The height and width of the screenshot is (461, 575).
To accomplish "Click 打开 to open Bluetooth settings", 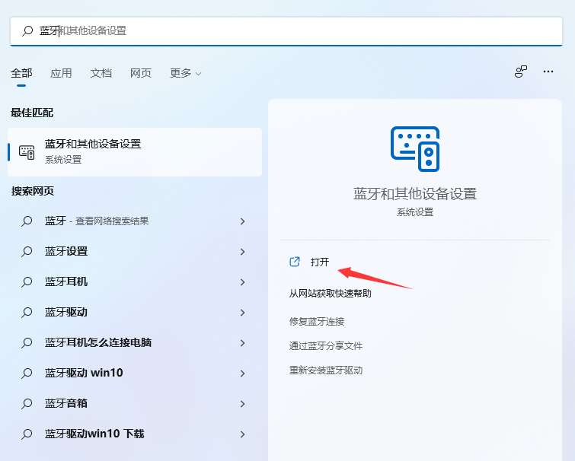I will pos(319,262).
